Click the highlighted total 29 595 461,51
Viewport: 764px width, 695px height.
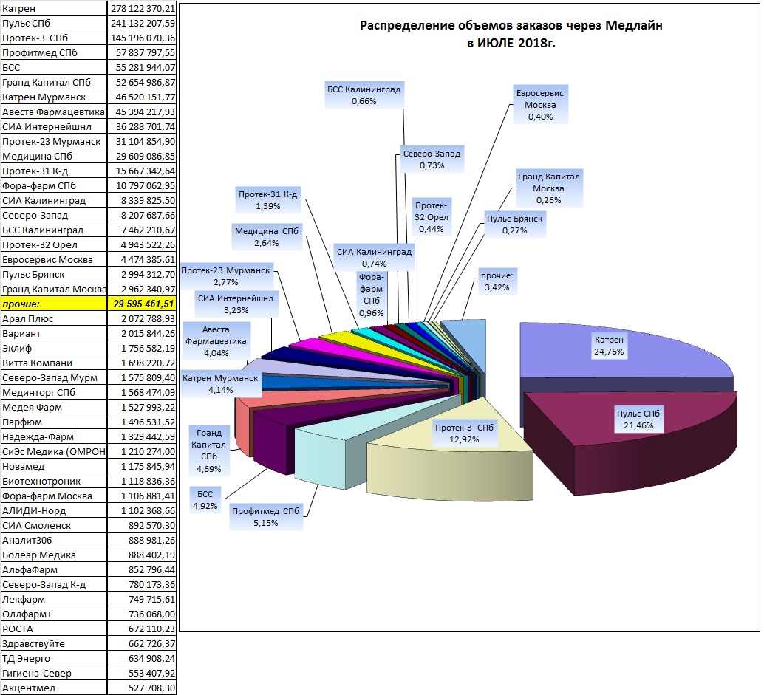(142, 304)
